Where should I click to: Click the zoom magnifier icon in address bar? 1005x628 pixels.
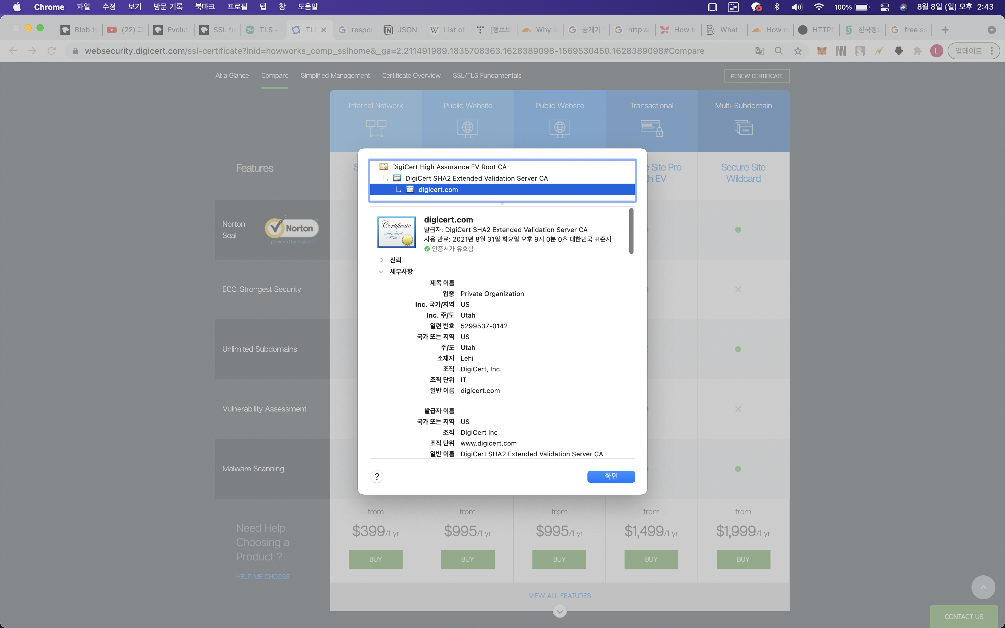tap(779, 51)
